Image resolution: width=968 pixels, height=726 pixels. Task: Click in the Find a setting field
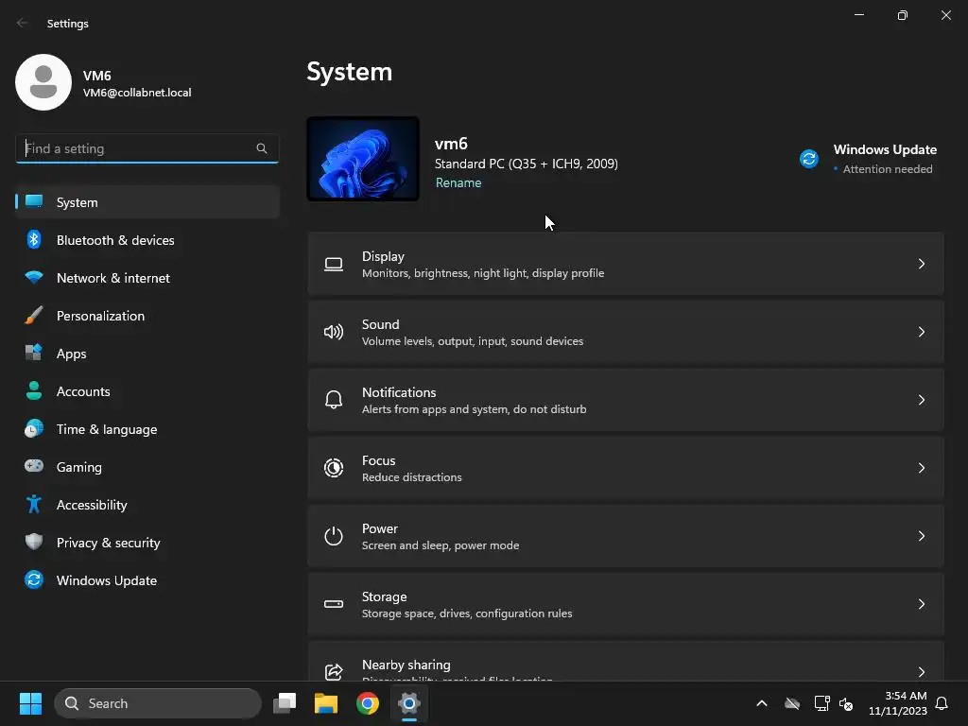[x=147, y=148]
